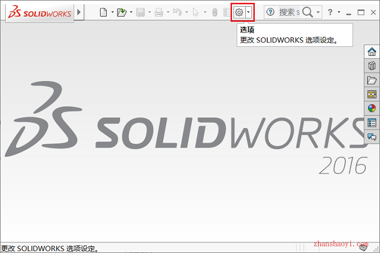This screenshot has width=380, height=253.
Task: Expand the Open document dropdown arrow
Action: point(131,12)
